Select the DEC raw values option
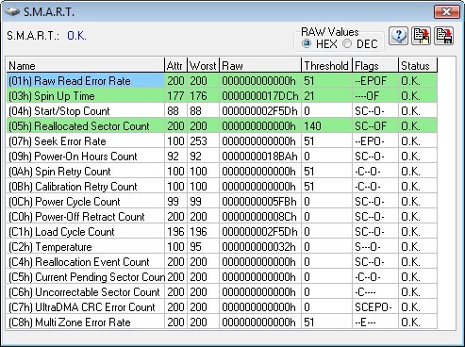465x347 pixels. (x=360, y=43)
